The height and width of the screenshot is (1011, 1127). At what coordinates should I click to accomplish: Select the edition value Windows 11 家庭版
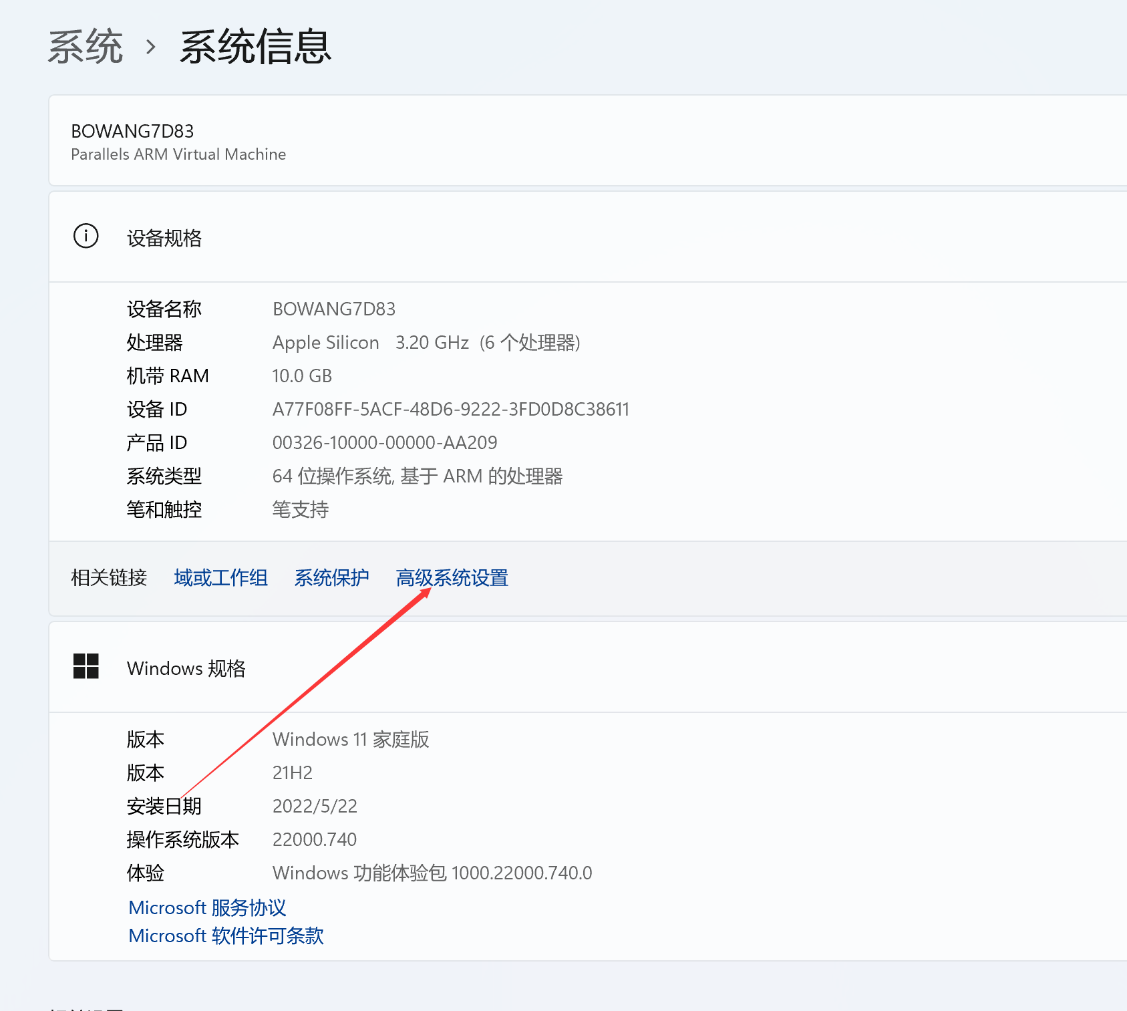[x=351, y=739]
